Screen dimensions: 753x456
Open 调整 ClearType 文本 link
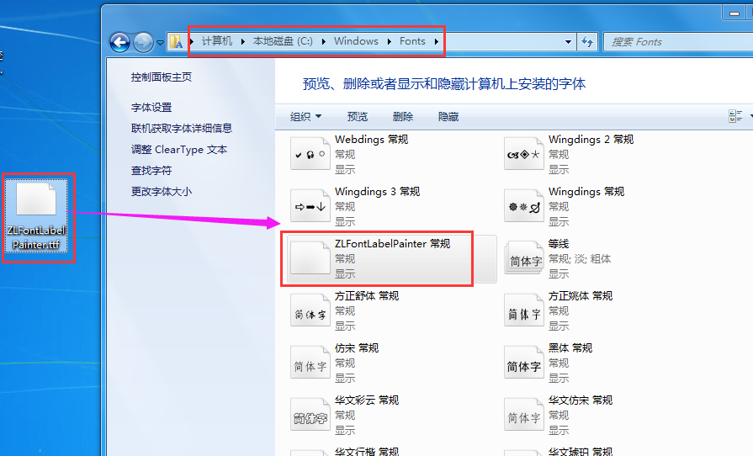(x=179, y=150)
